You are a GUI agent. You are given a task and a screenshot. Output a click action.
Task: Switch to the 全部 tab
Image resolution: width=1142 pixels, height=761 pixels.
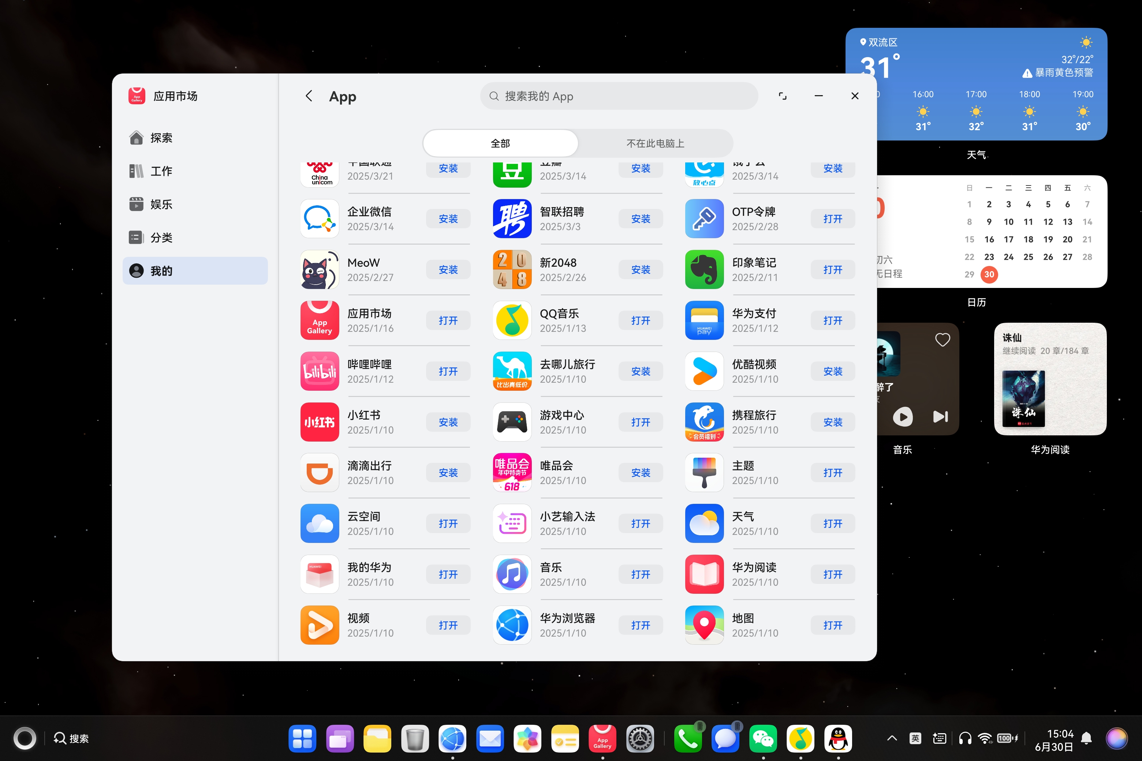pos(500,143)
